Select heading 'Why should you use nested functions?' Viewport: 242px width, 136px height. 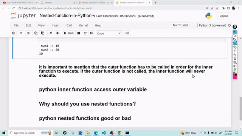pyautogui.click(x=87, y=104)
